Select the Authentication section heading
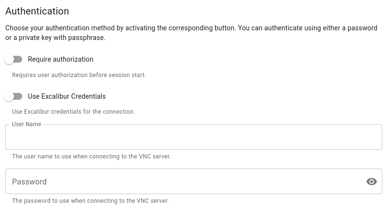390x210 pixels. [37, 11]
